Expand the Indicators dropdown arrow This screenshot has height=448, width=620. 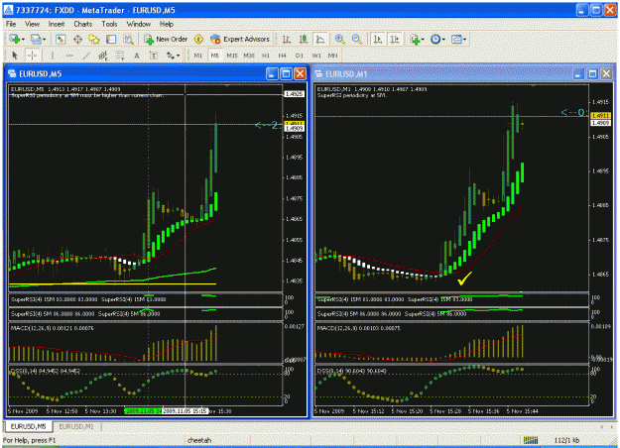click(423, 40)
